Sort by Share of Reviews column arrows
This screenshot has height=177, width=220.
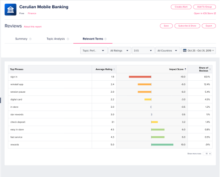tap(210, 69)
